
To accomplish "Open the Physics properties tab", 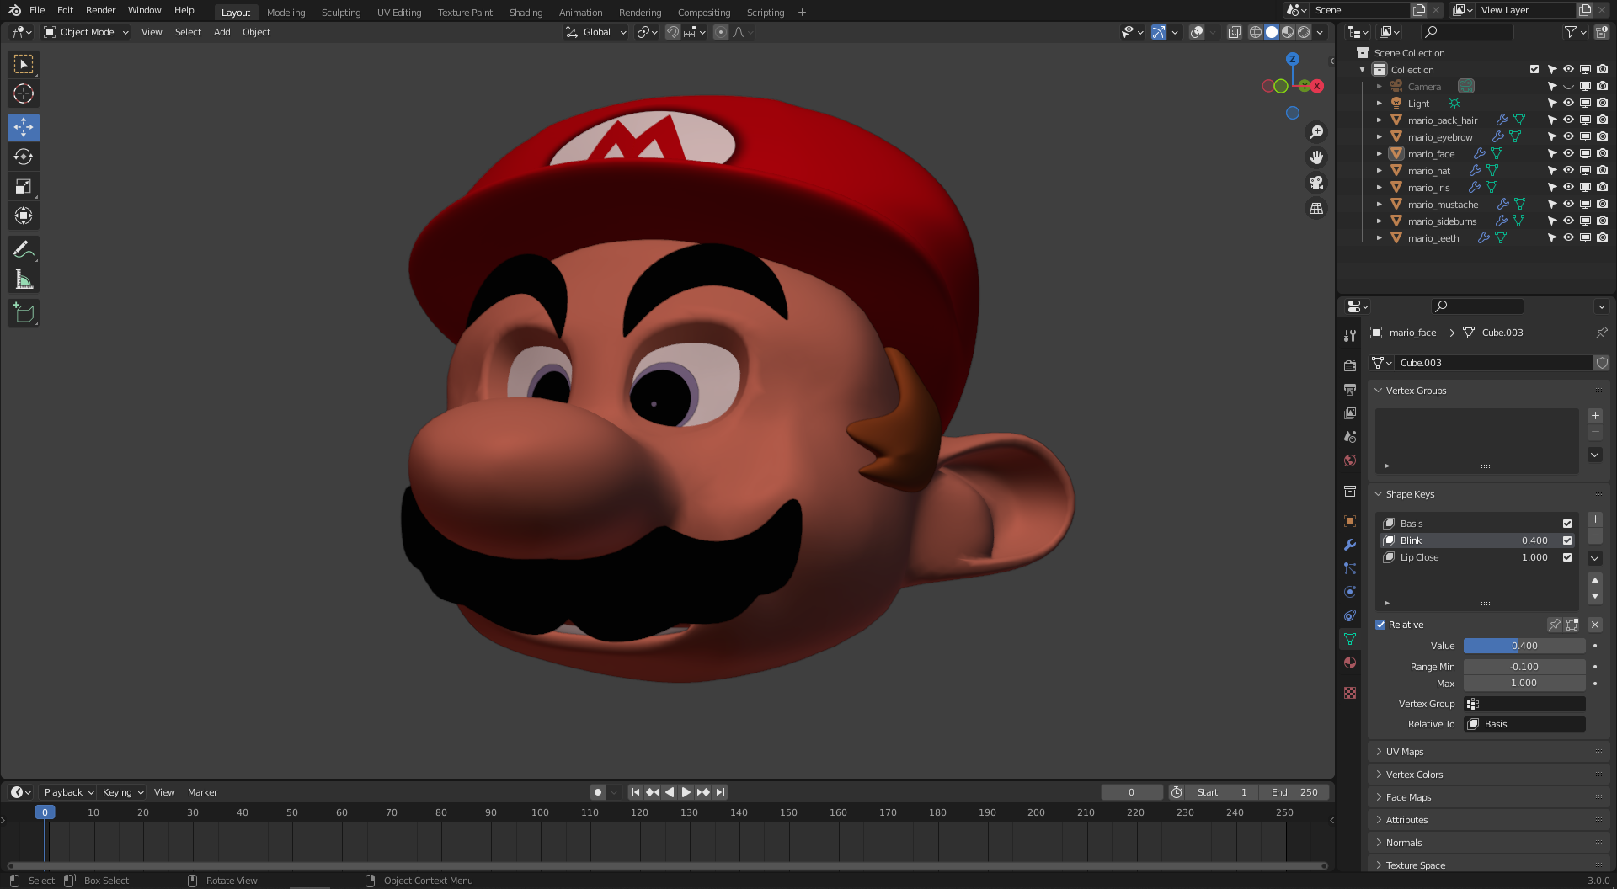I will (1350, 592).
